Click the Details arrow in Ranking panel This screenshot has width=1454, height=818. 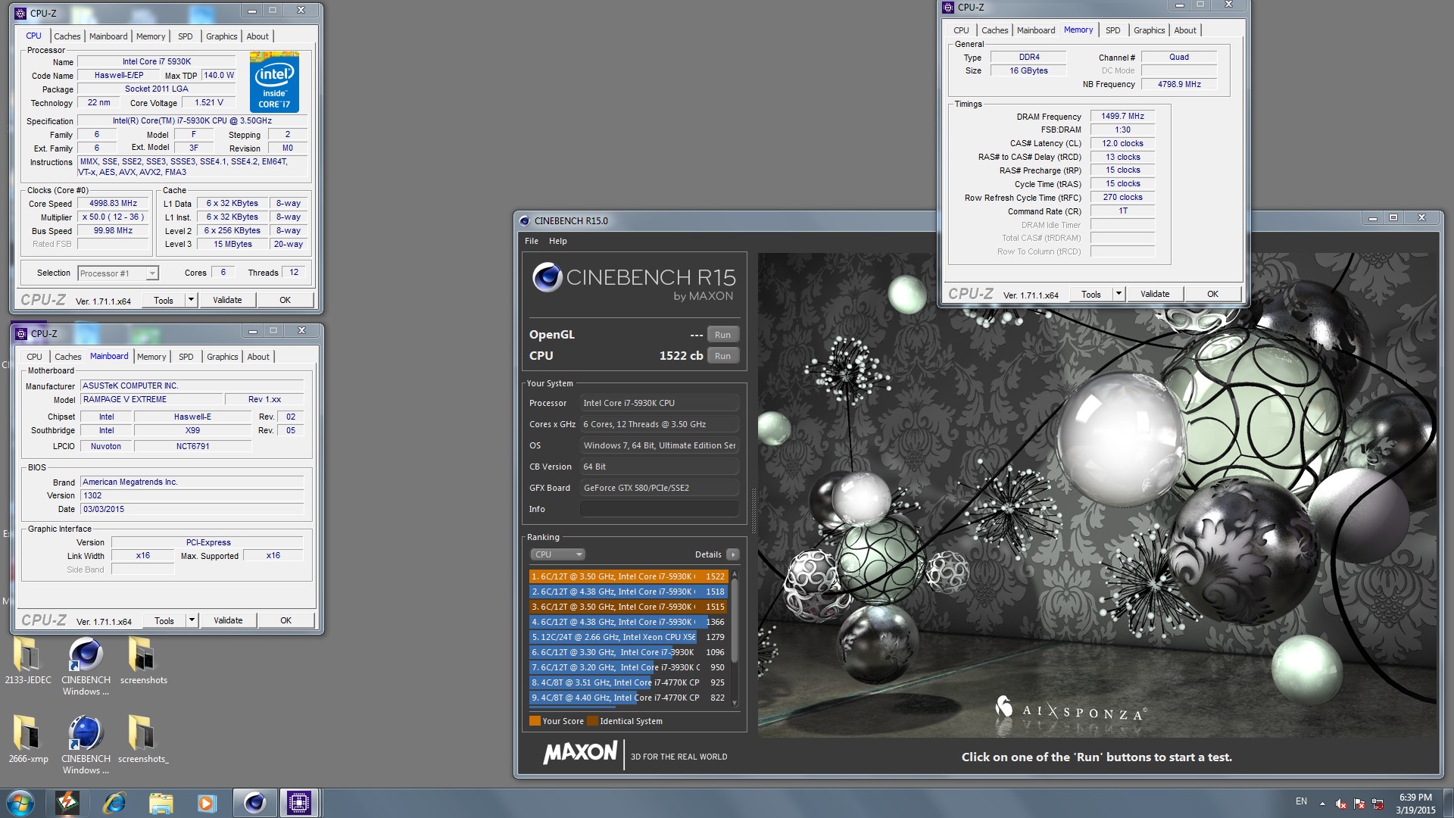[732, 554]
